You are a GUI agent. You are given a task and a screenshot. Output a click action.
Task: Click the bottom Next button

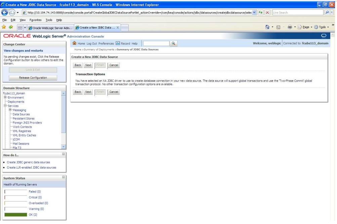[88, 92]
